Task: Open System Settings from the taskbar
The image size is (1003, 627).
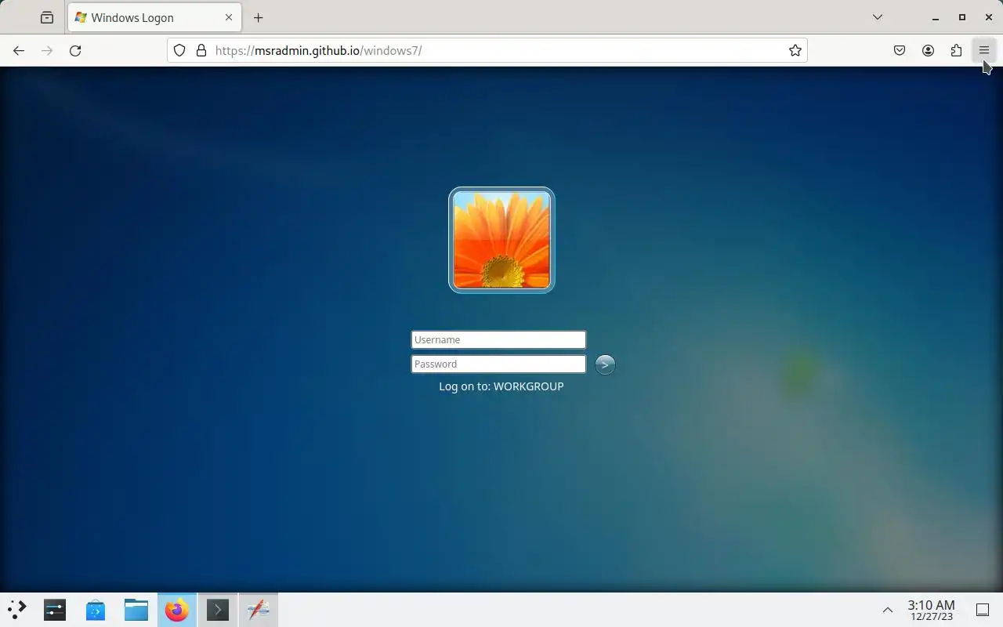Action: (55, 610)
